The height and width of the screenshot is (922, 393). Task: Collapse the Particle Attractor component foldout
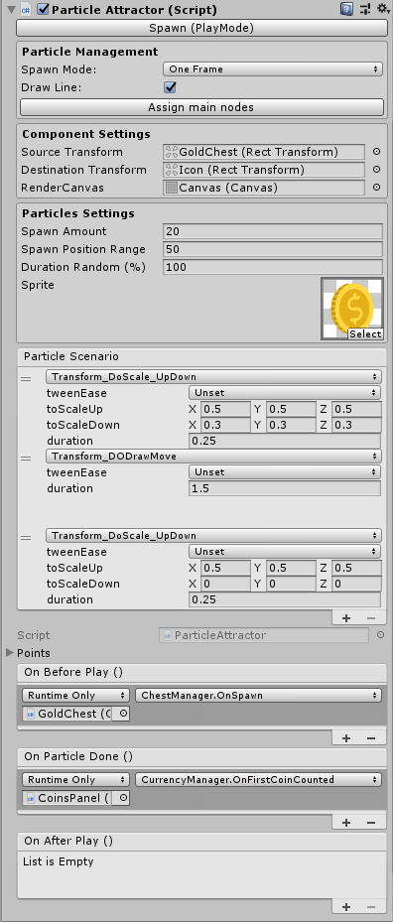tap(11, 9)
